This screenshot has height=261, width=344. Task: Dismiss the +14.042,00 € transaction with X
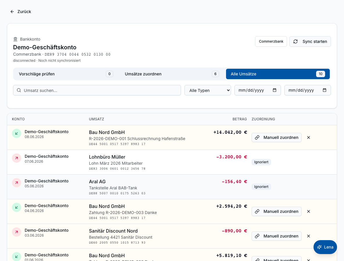point(309,137)
